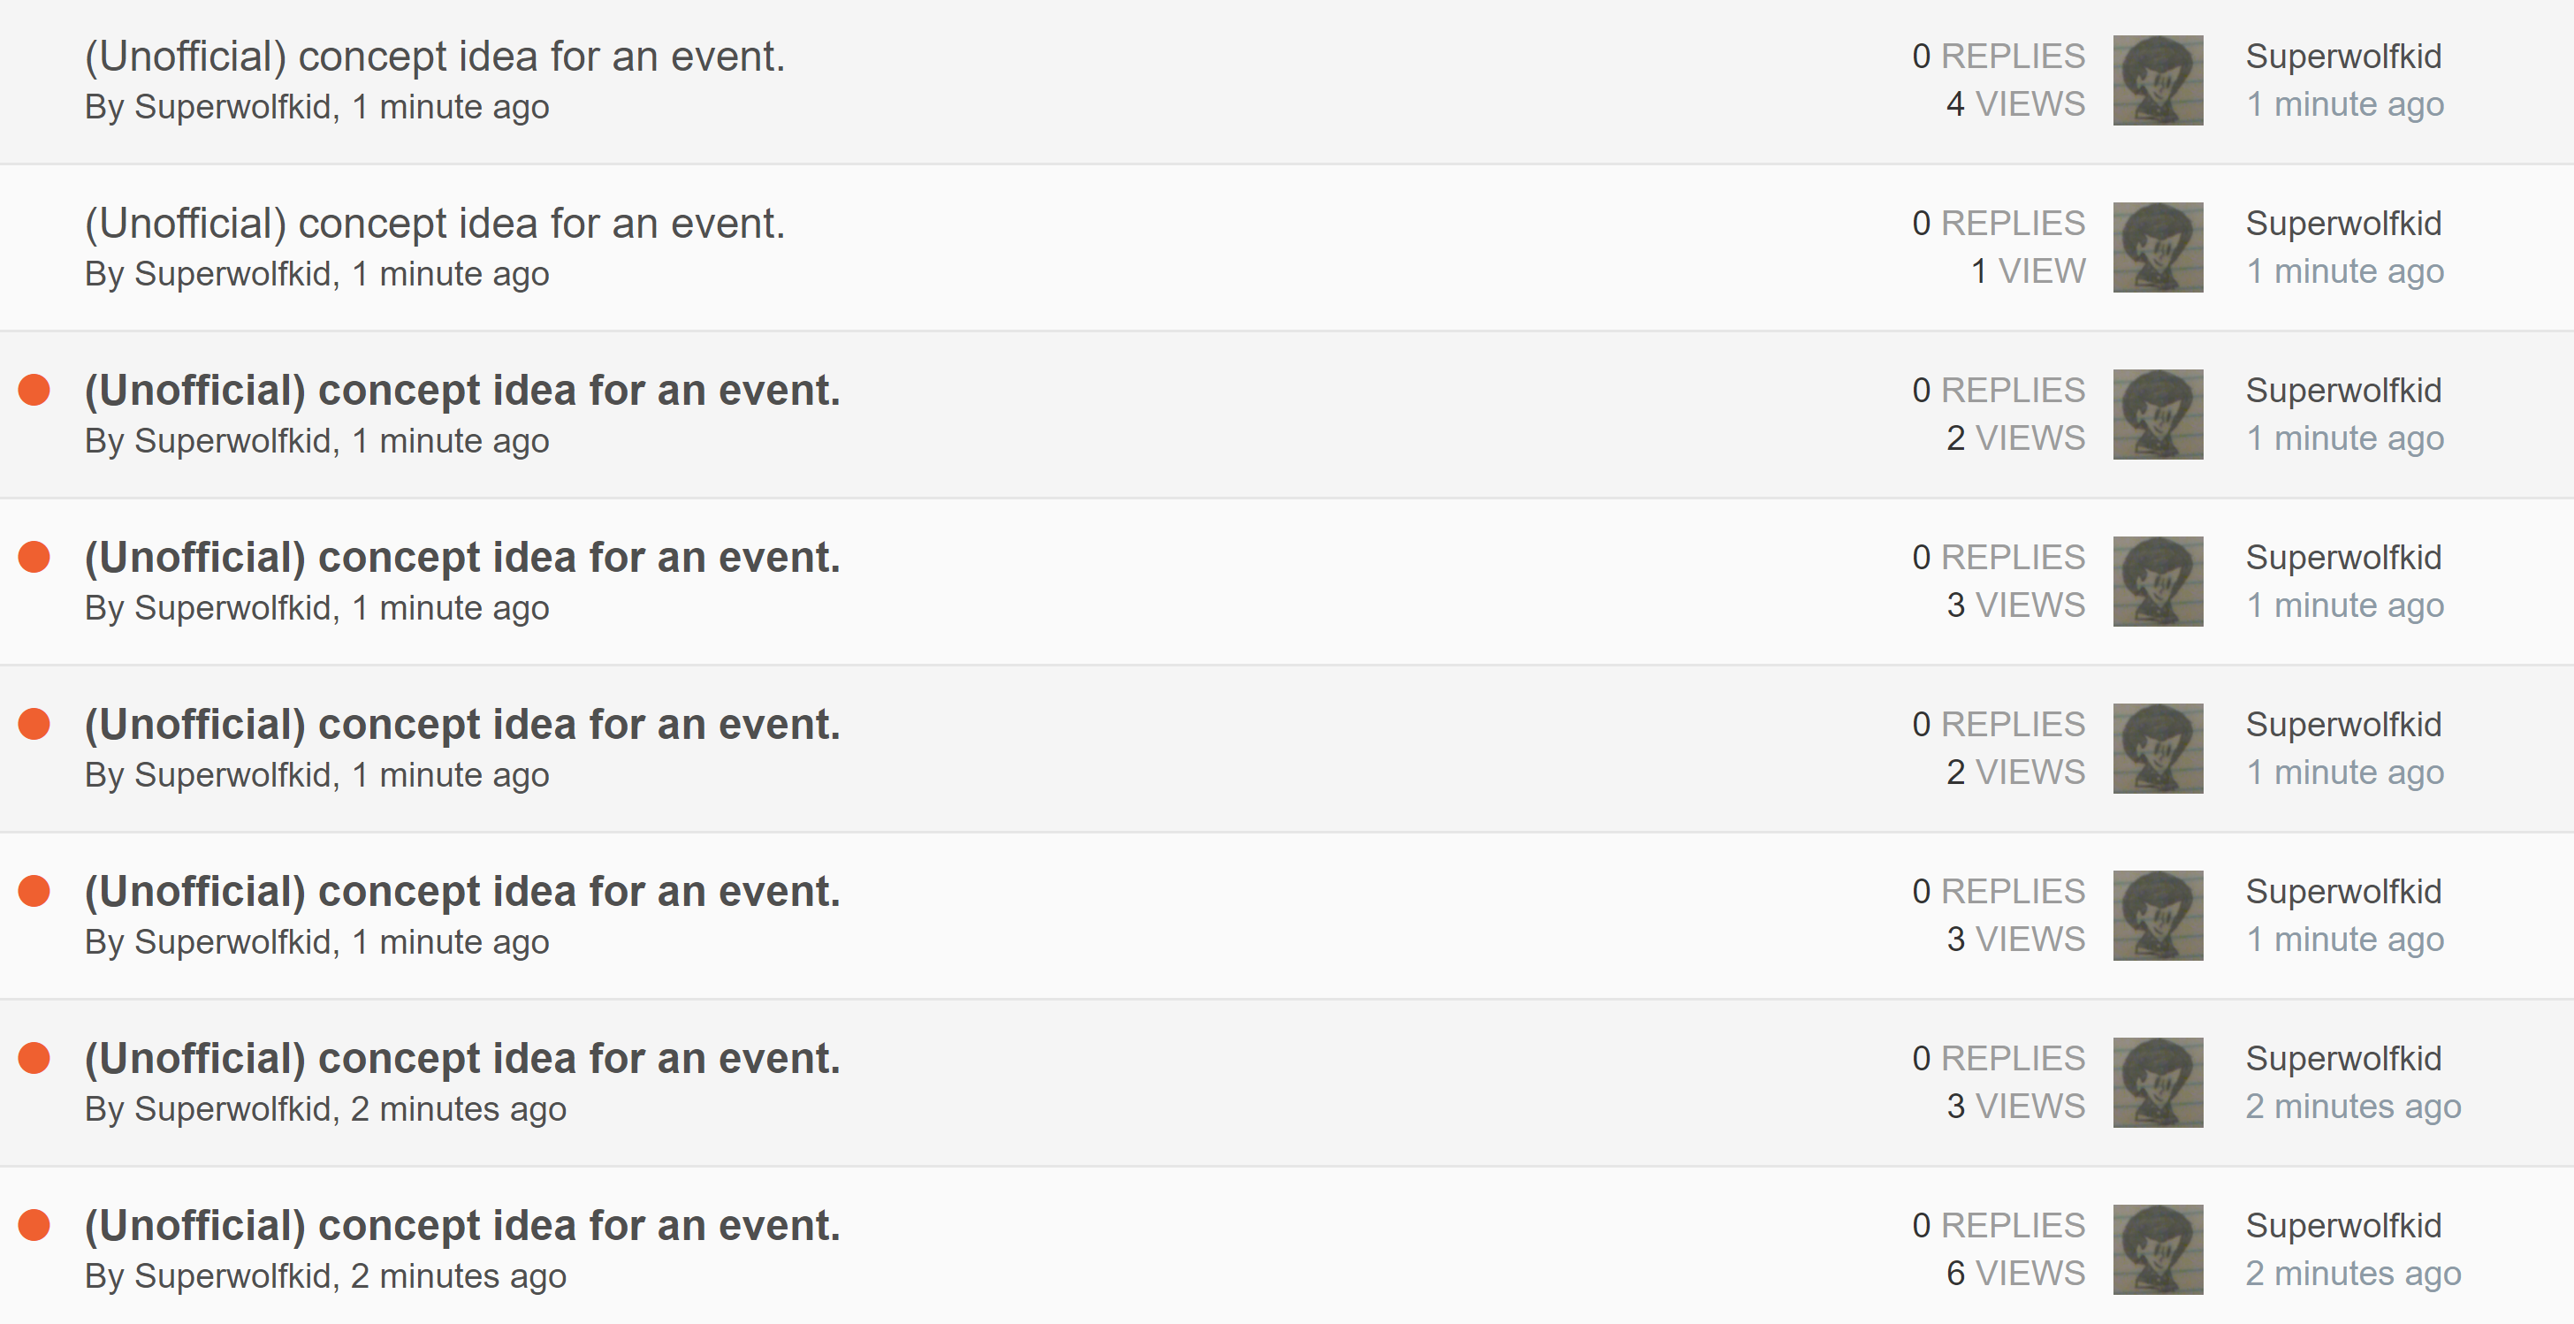Screen dimensions: 2574x1324
Task: Open the read topic title with 1 view
Action: 435,224
